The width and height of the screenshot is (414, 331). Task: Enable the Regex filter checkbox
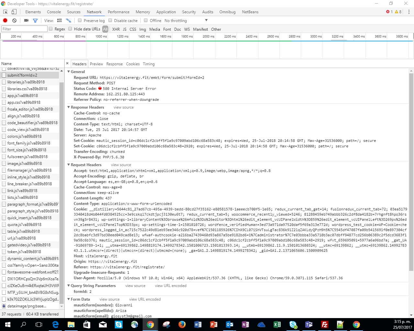point(51,29)
